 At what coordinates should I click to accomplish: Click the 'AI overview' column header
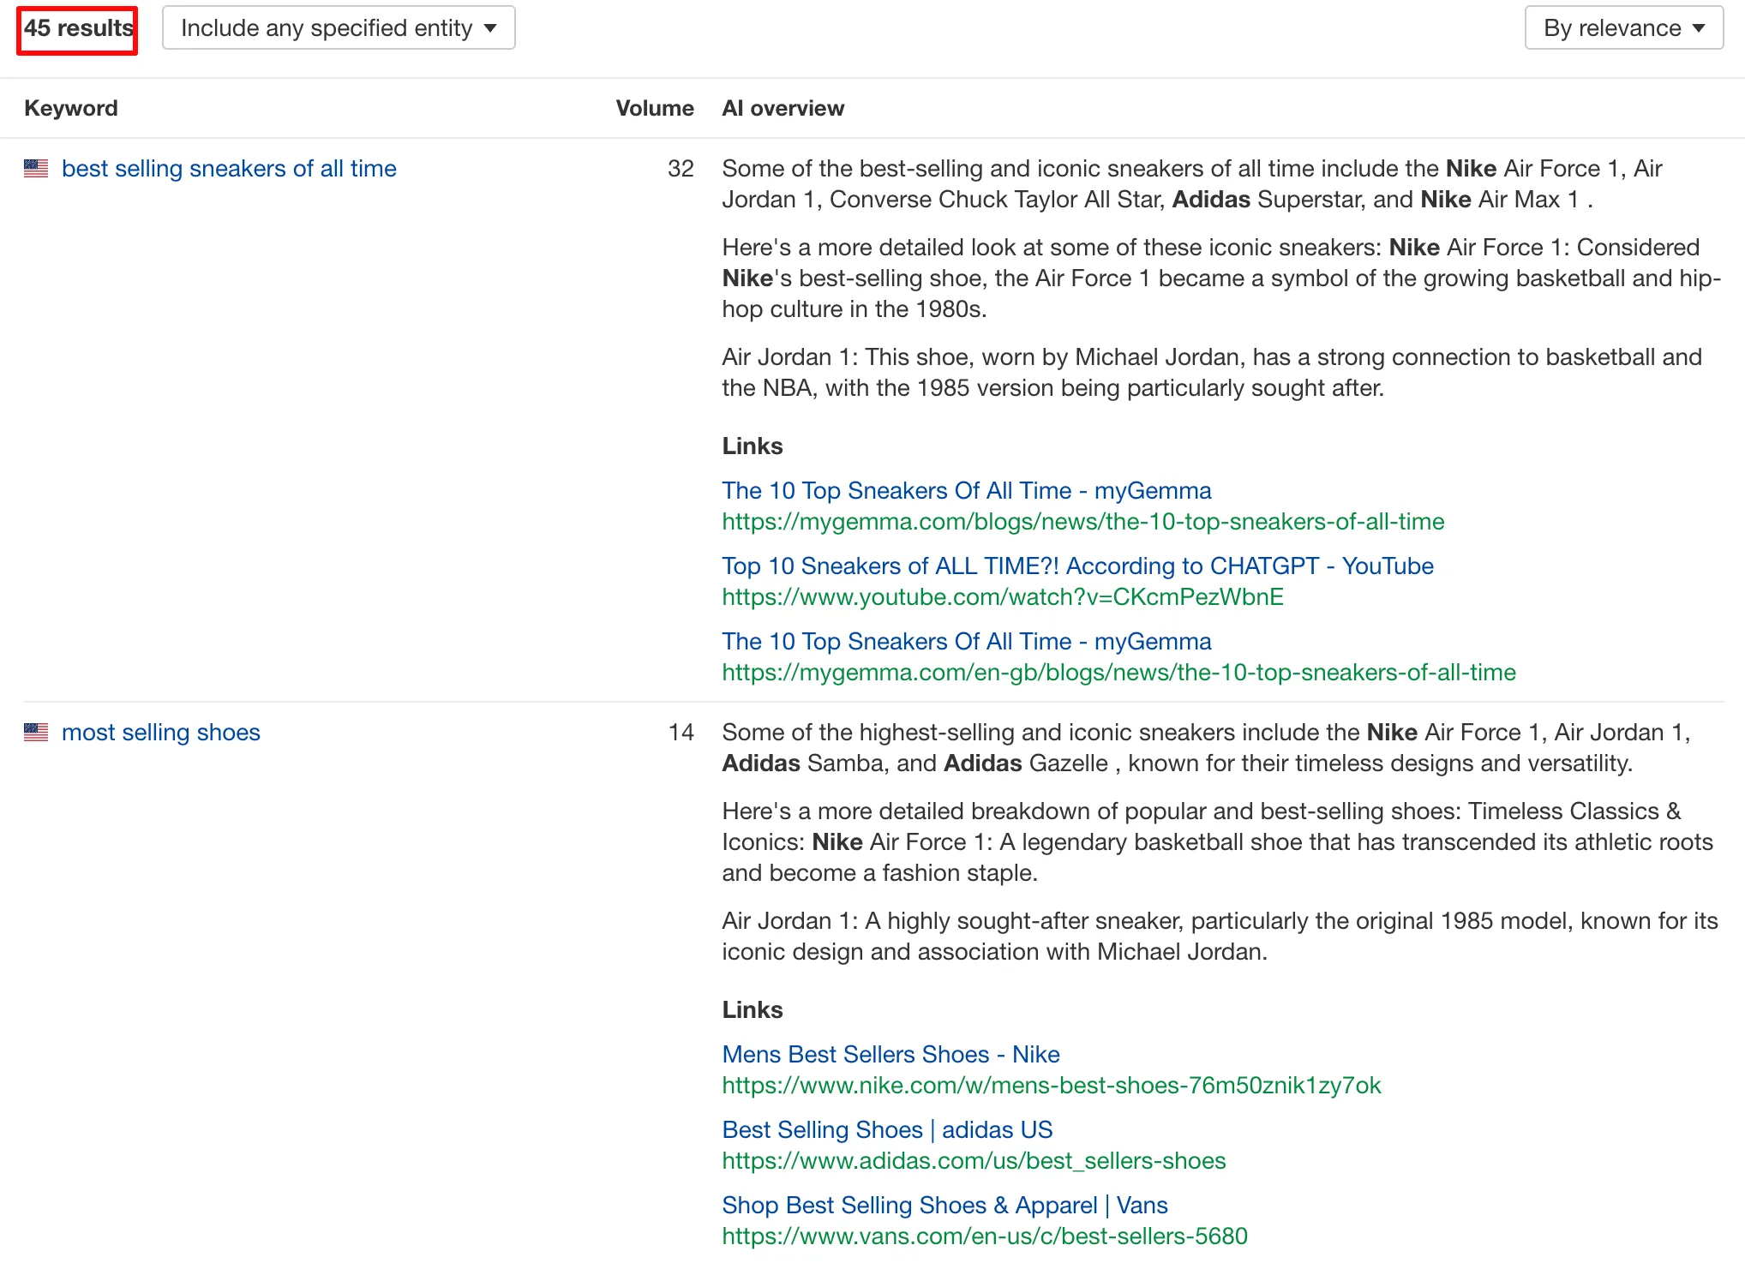click(783, 109)
